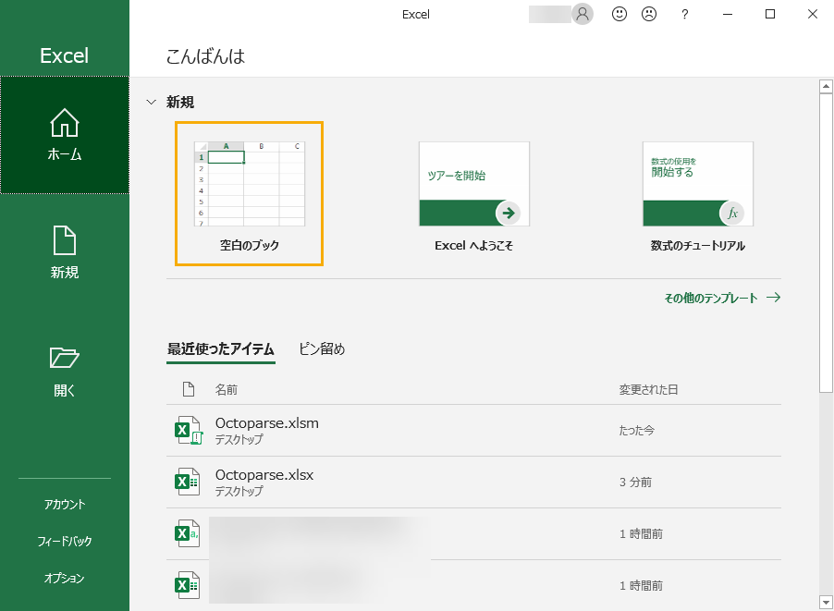Open the Octoparse.xlsm file
The width and height of the screenshot is (834, 611).
[x=473, y=430]
